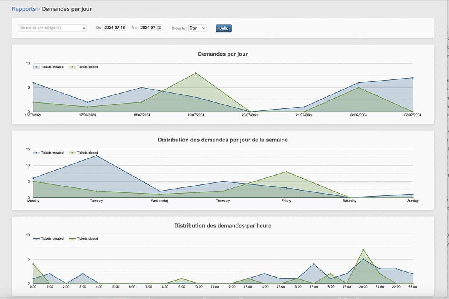Click the Demandes par jour chart title

pyautogui.click(x=223, y=54)
